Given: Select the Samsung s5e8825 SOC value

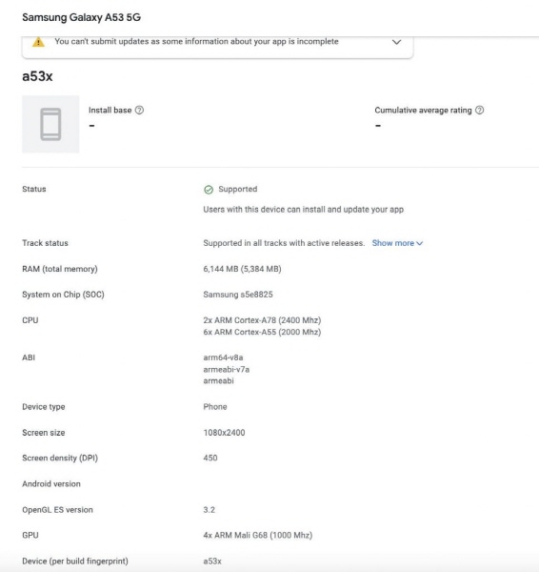Looking at the screenshot, I should point(238,295).
